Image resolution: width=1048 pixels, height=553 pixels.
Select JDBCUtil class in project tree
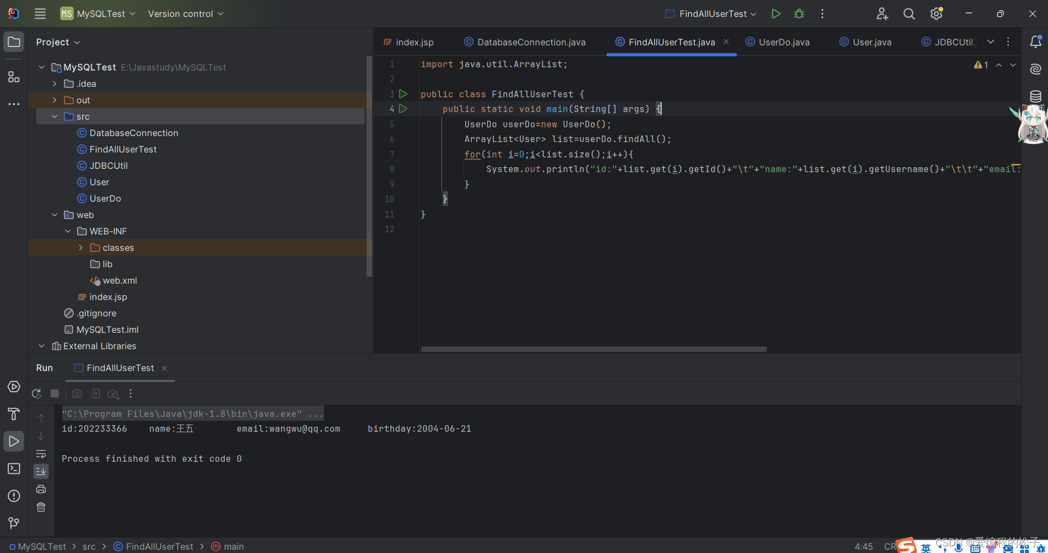click(x=102, y=166)
